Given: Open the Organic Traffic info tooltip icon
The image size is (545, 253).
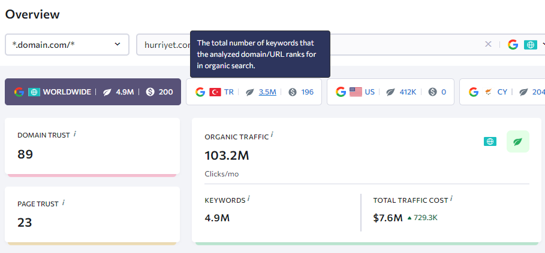Looking at the screenshot, I should click(272, 135).
